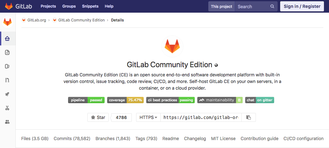Image resolution: width=329 pixels, height=148 pixels.
Task: Open Snippets in the top navigation
Action: (x=90, y=6)
